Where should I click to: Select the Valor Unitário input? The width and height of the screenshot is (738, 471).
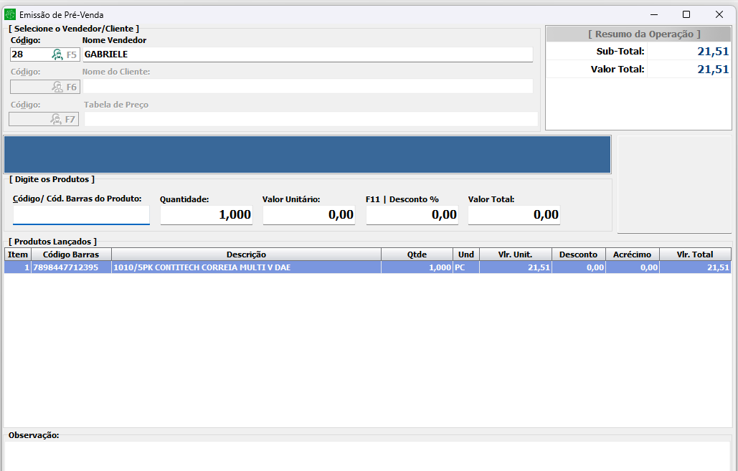coord(308,215)
